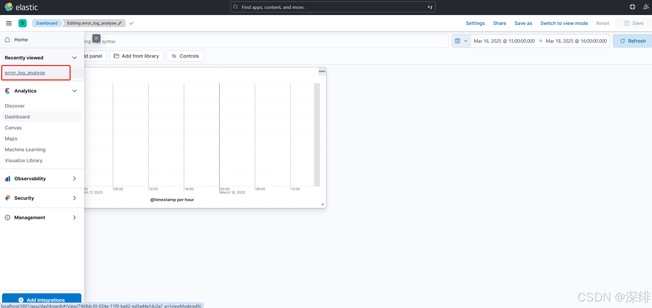
Task: Open the newsfeed icon in the header
Action: pos(646,7)
